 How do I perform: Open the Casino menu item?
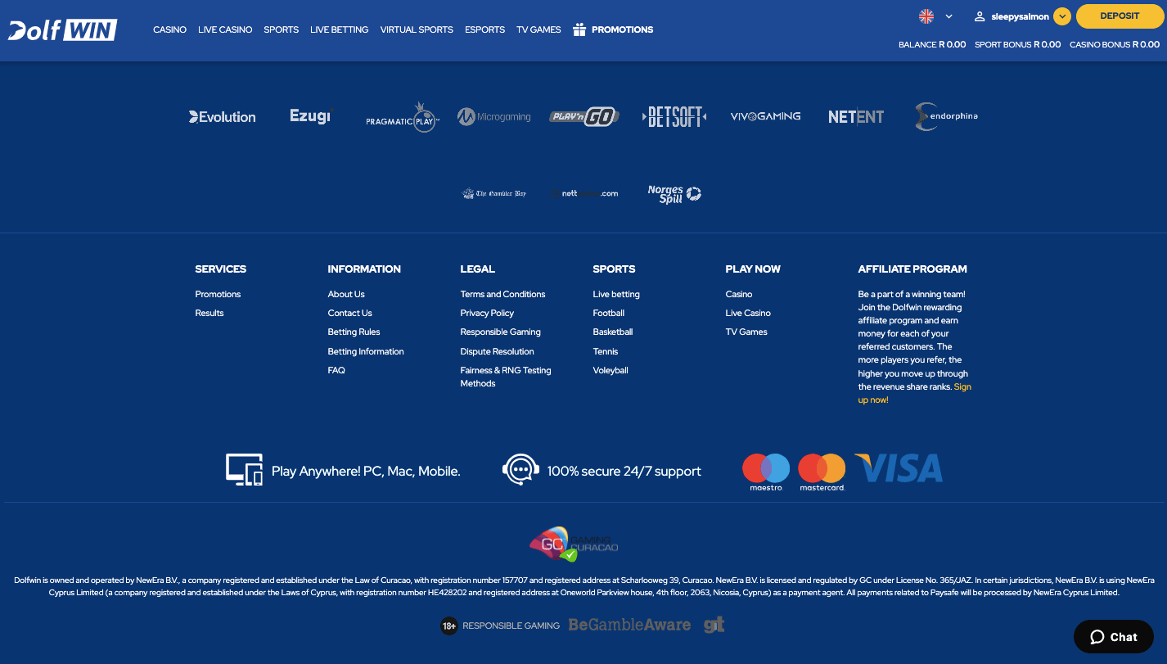point(169,29)
